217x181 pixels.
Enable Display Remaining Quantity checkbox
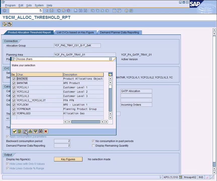pos(93,146)
